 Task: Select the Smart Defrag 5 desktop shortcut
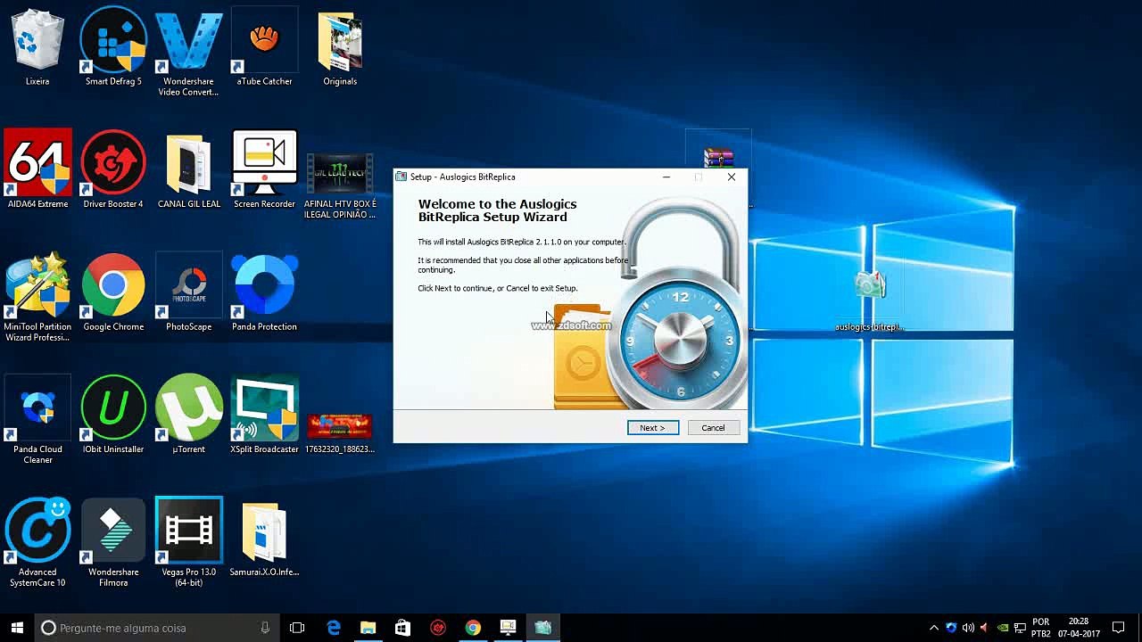click(113, 49)
